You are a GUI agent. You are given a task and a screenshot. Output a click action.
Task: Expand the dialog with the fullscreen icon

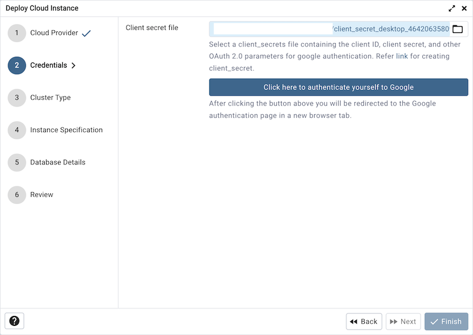[x=452, y=8]
